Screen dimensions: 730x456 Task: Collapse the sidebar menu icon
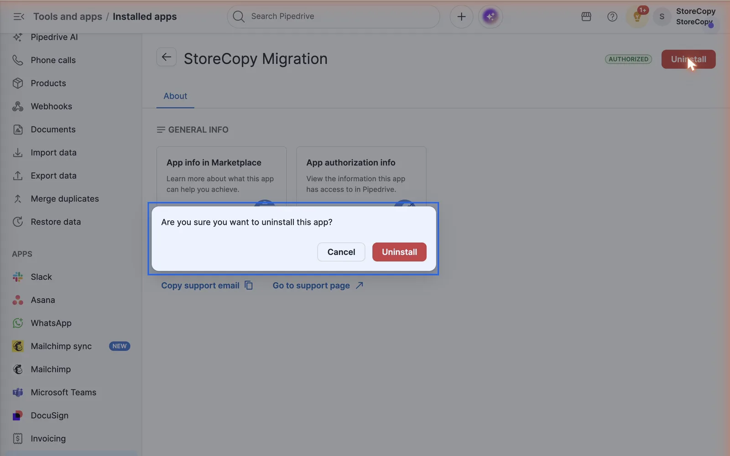point(19,16)
